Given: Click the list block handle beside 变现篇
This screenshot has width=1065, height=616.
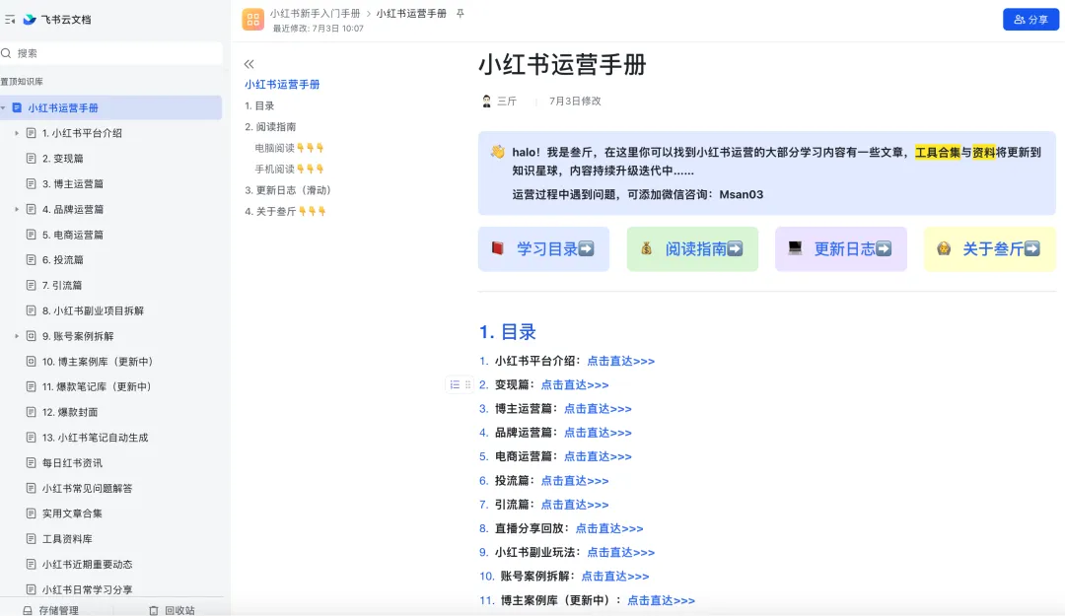Looking at the screenshot, I should (455, 384).
